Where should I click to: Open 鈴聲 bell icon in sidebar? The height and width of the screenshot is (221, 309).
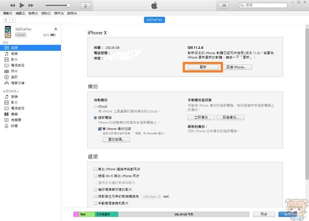pos(7,126)
